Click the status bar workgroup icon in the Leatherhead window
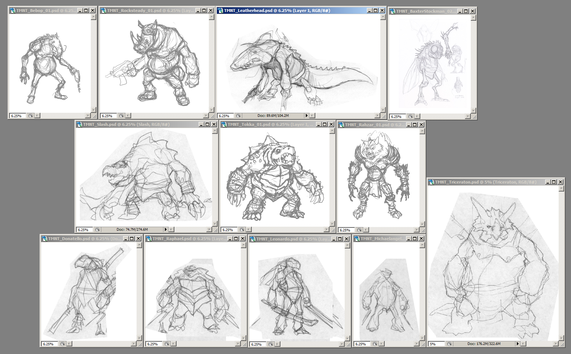 pyautogui.click(x=238, y=116)
